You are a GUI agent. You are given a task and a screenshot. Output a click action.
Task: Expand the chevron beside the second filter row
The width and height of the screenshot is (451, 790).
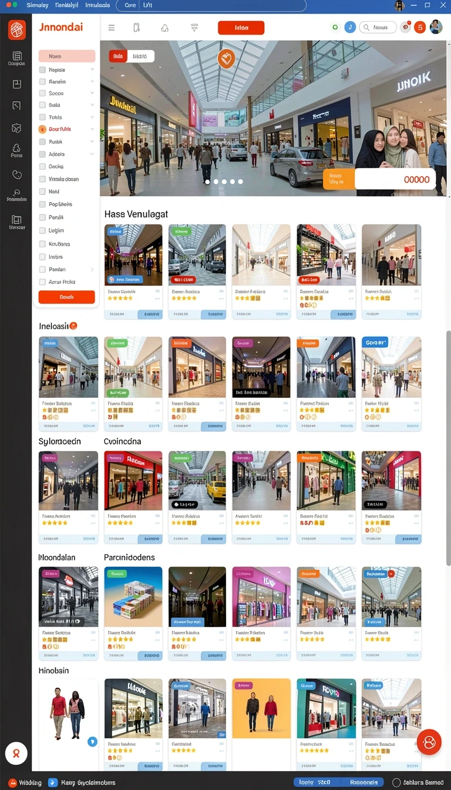(92, 82)
